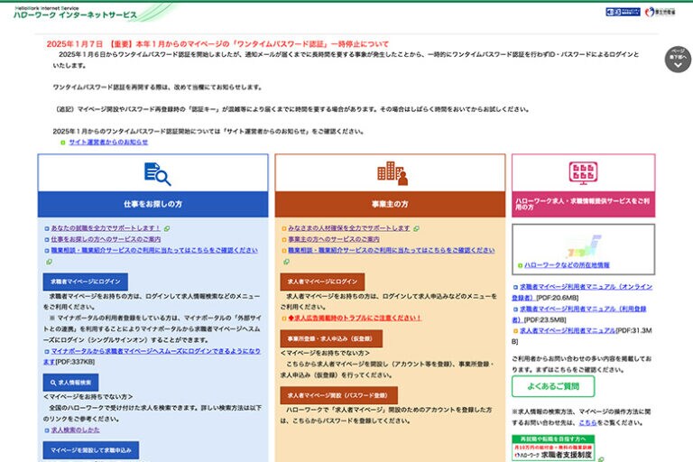Click the ＜マイページをお持ちでない方＞ text in the orange column
This screenshot has width=693, height=462.
(325, 353)
